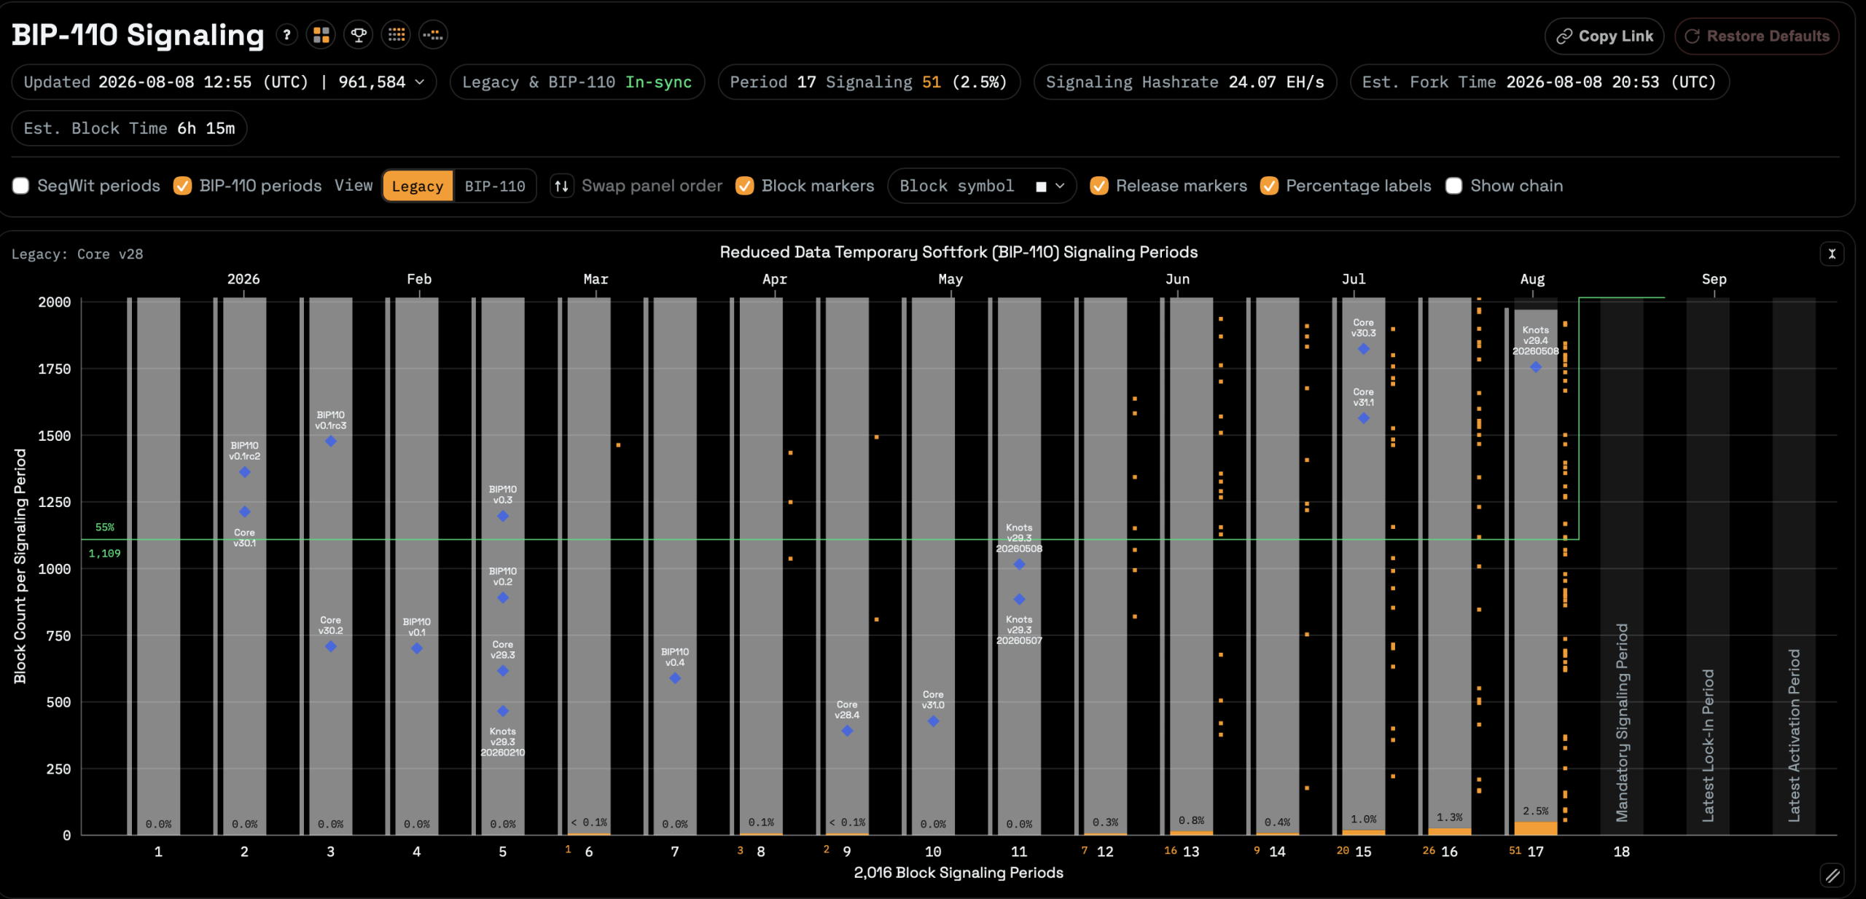Screen dimensions: 1866x899
Task: Click the BIP110 v0.1rc3 release diamond marker
Action: (331, 441)
